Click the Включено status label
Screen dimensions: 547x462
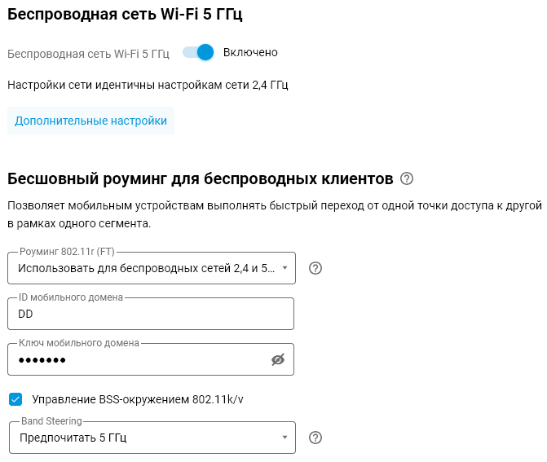click(250, 52)
